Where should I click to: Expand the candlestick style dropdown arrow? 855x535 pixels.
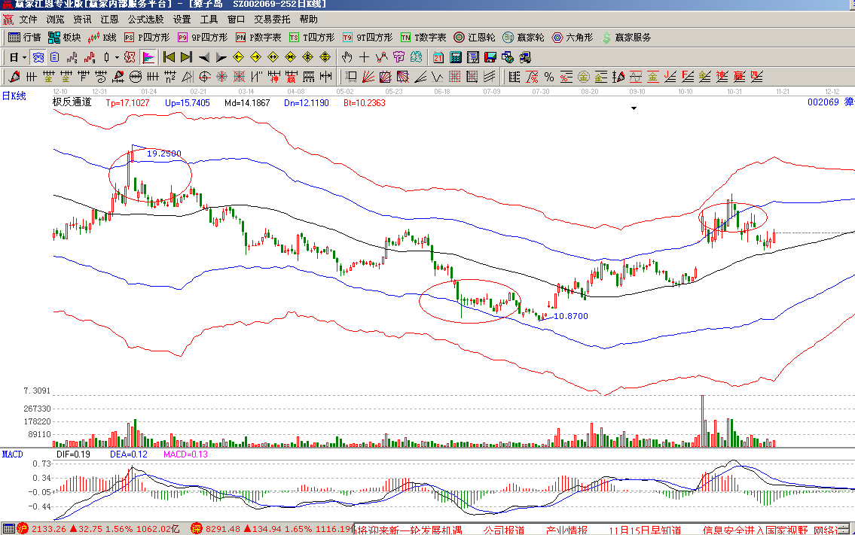click(x=117, y=57)
